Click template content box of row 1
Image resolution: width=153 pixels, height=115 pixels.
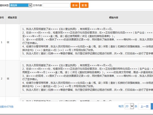click(x=87, y=41)
